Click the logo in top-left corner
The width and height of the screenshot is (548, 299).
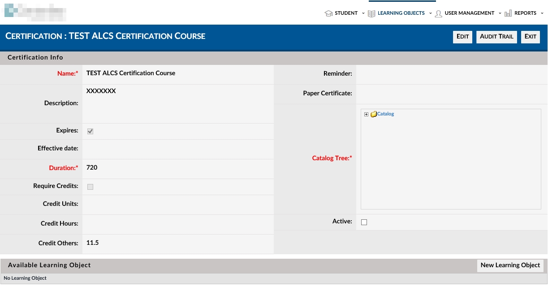[x=35, y=13]
